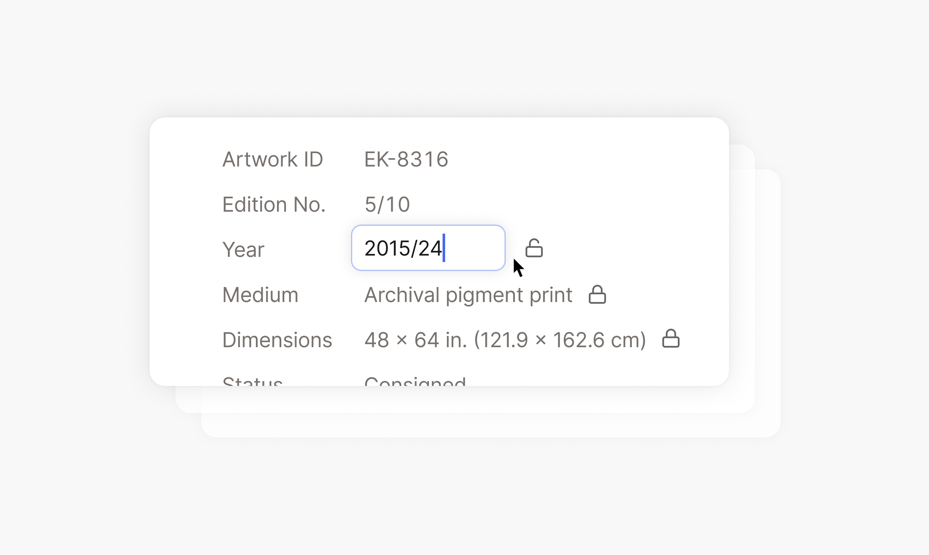Select the cut-off Consigned status value
The width and height of the screenshot is (929, 555).
[415, 380]
